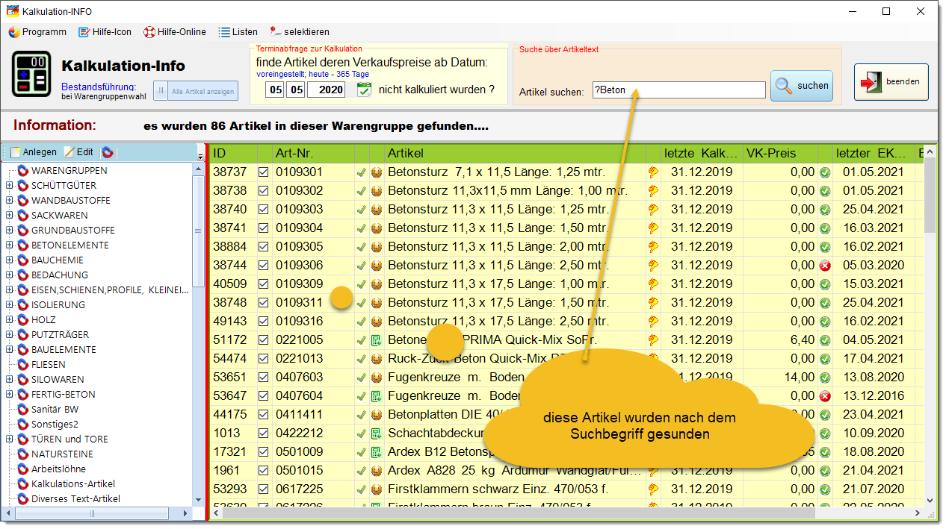
Task: Toggle checkbox for article 0109304
Action: 264,228
